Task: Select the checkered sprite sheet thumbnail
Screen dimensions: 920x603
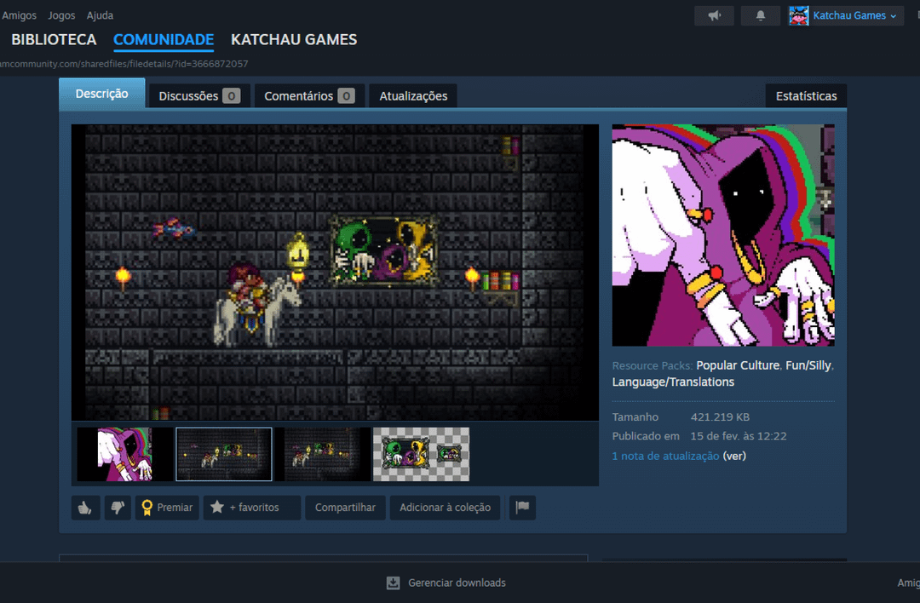Action: click(421, 454)
